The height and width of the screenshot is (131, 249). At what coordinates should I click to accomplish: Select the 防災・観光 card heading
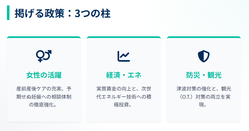coord(204,75)
